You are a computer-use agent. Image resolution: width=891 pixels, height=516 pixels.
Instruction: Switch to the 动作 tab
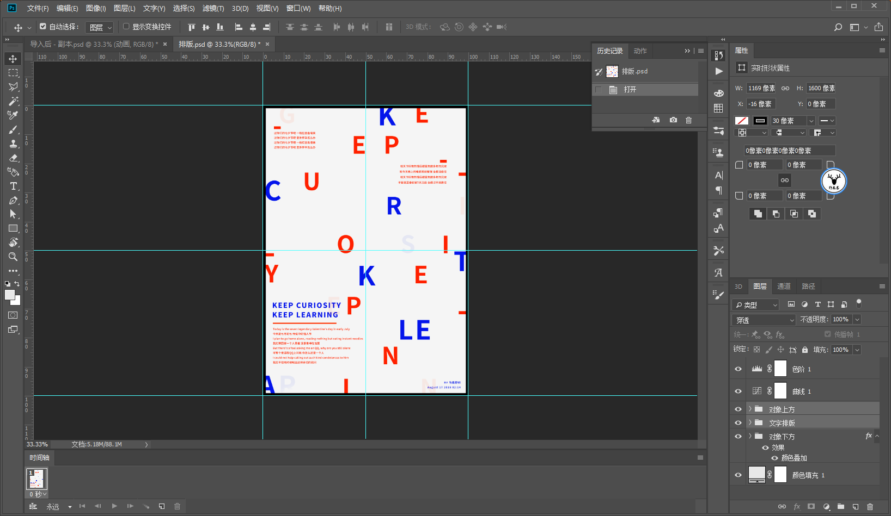click(640, 51)
